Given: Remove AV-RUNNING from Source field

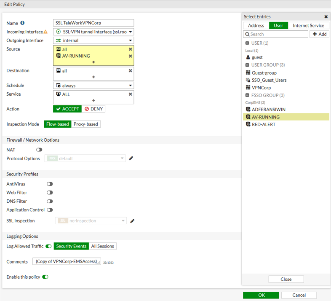Looking at the screenshot, I should tap(131, 56).
